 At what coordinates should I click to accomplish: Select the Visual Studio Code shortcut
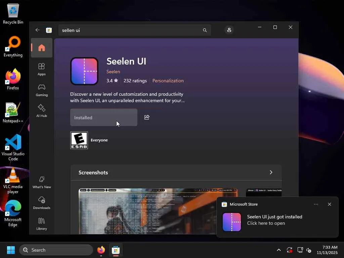pyautogui.click(x=13, y=147)
